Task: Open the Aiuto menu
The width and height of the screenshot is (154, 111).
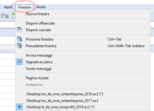Action: (x=41, y=7)
